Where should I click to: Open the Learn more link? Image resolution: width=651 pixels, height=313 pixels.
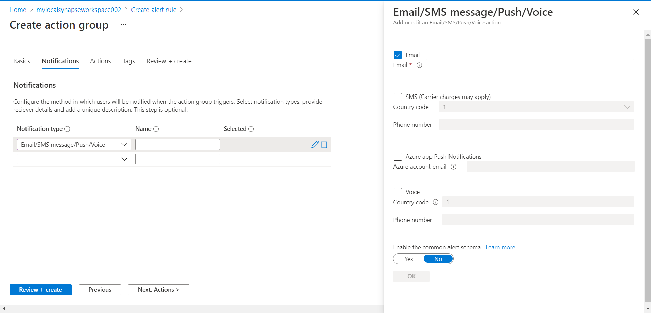(500, 247)
